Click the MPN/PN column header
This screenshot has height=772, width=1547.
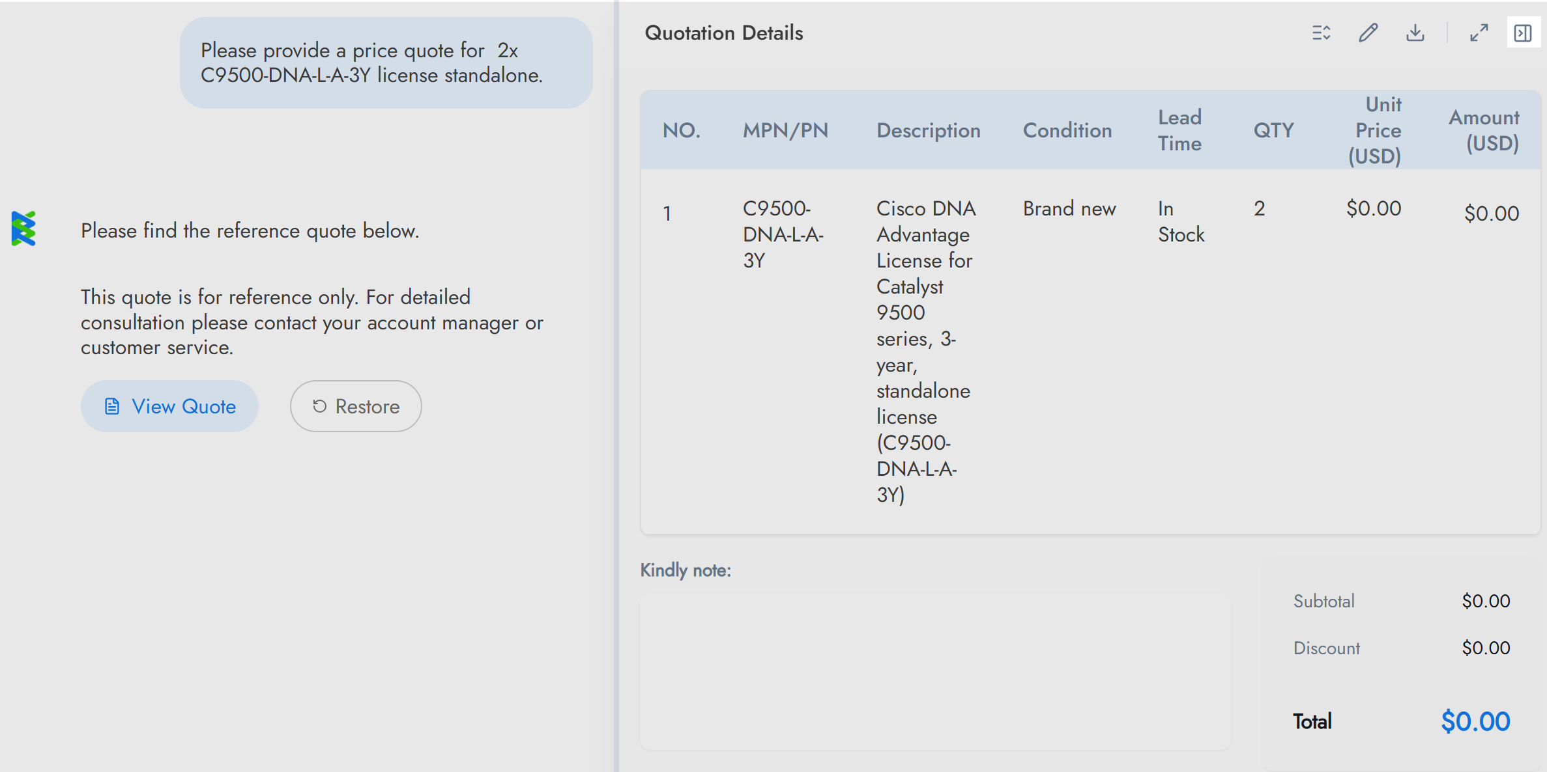click(x=785, y=130)
